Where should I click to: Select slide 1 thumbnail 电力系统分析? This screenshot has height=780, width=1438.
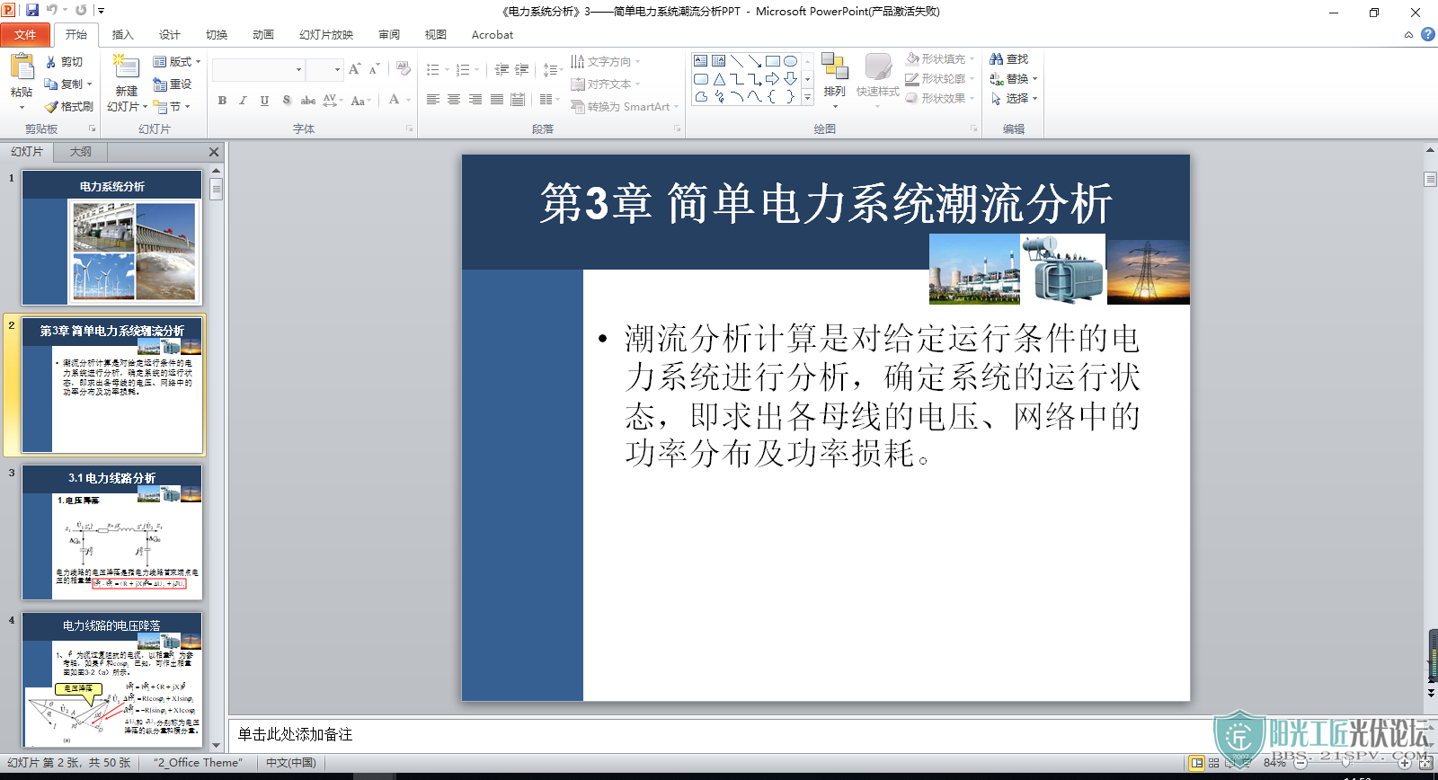click(x=112, y=238)
